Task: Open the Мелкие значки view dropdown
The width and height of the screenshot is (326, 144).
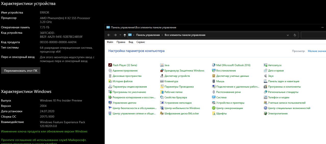Action: point(317,51)
